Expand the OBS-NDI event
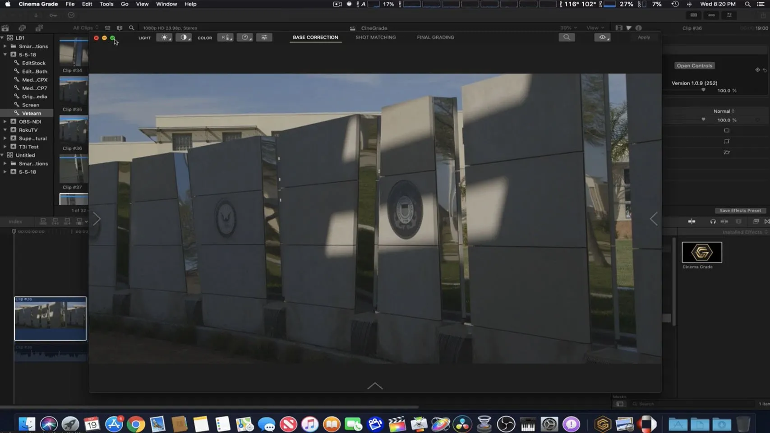The width and height of the screenshot is (770, 433). point(5,122)
